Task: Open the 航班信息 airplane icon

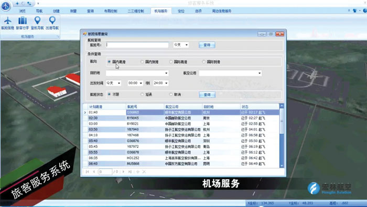Action: tap(8, 23)
